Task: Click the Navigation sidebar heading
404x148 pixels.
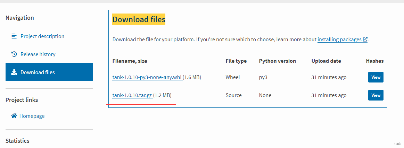Action: click(x=20, y=18)
